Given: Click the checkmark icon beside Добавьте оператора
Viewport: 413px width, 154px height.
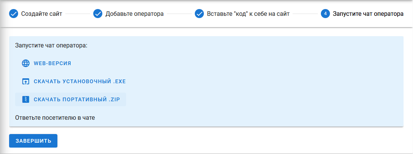Looking at the screenshot, I should [x=98, y=14].
